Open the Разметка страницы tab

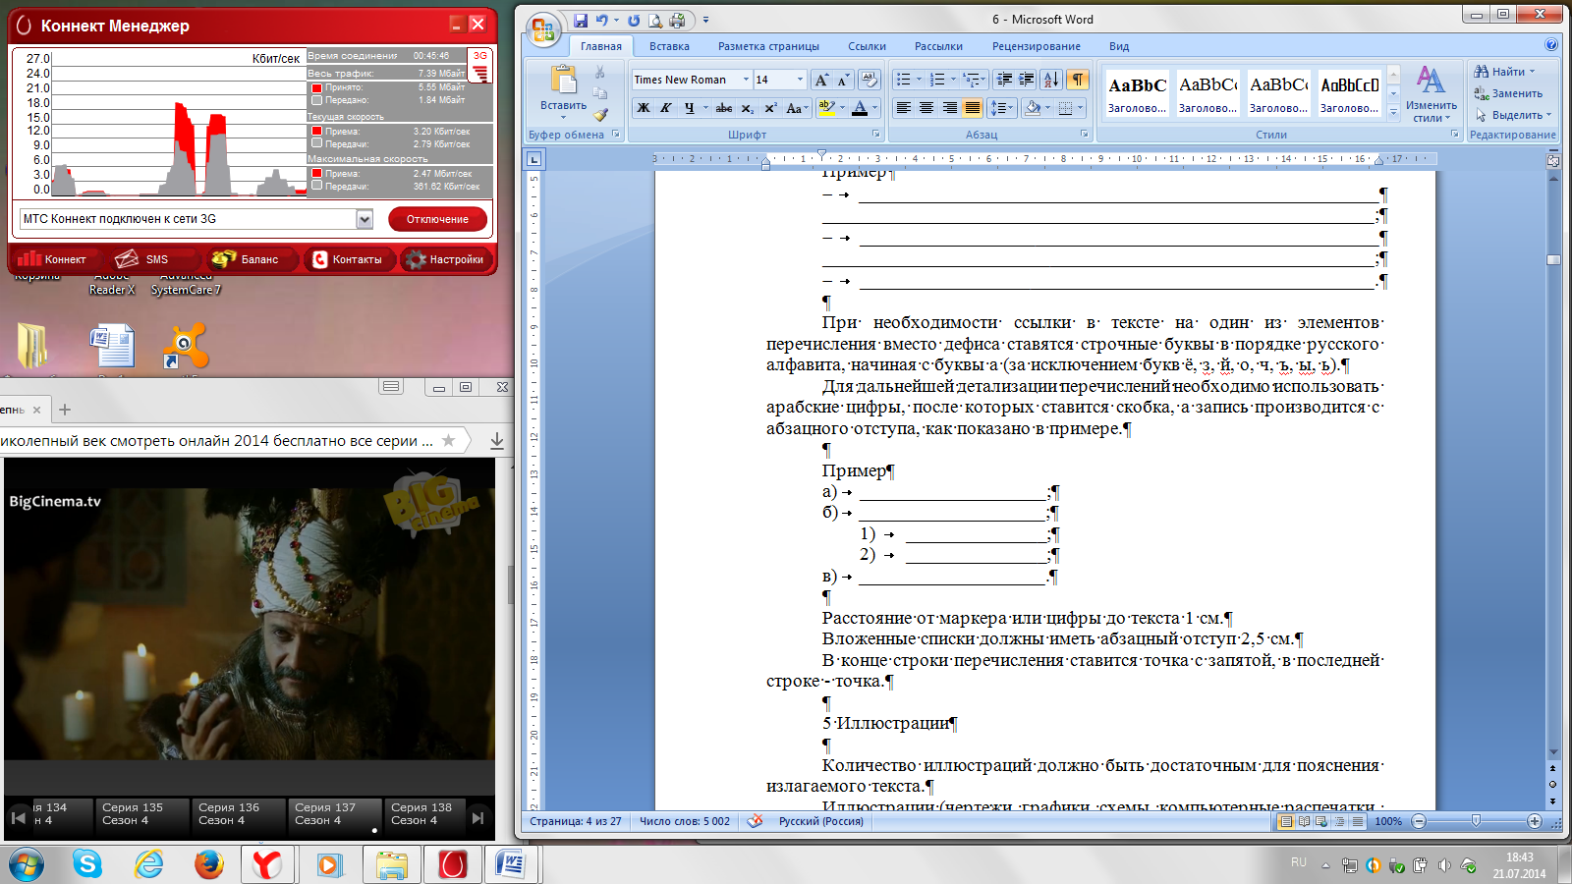pyautogui.click(x=768, y=46)
